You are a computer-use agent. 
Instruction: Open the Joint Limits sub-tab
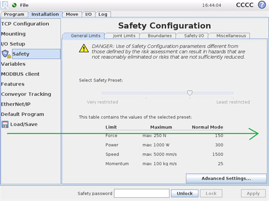coord(123,36)
